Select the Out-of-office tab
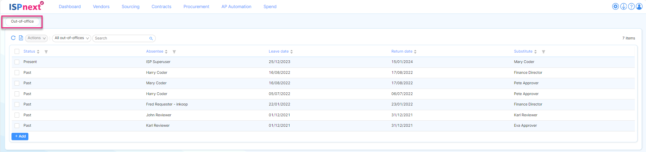The width and height of the screenshot is (646, 152). (22, 22)
